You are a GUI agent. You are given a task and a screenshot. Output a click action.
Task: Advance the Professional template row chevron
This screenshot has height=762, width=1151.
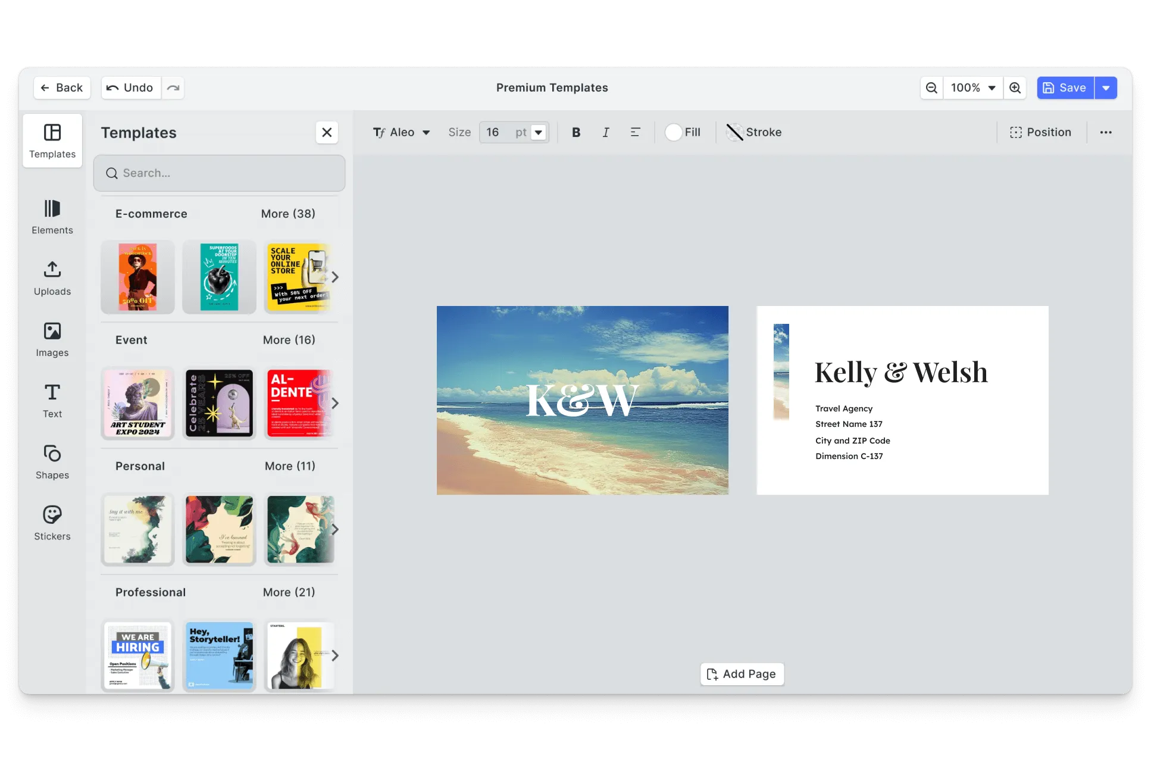coord(335,656)
